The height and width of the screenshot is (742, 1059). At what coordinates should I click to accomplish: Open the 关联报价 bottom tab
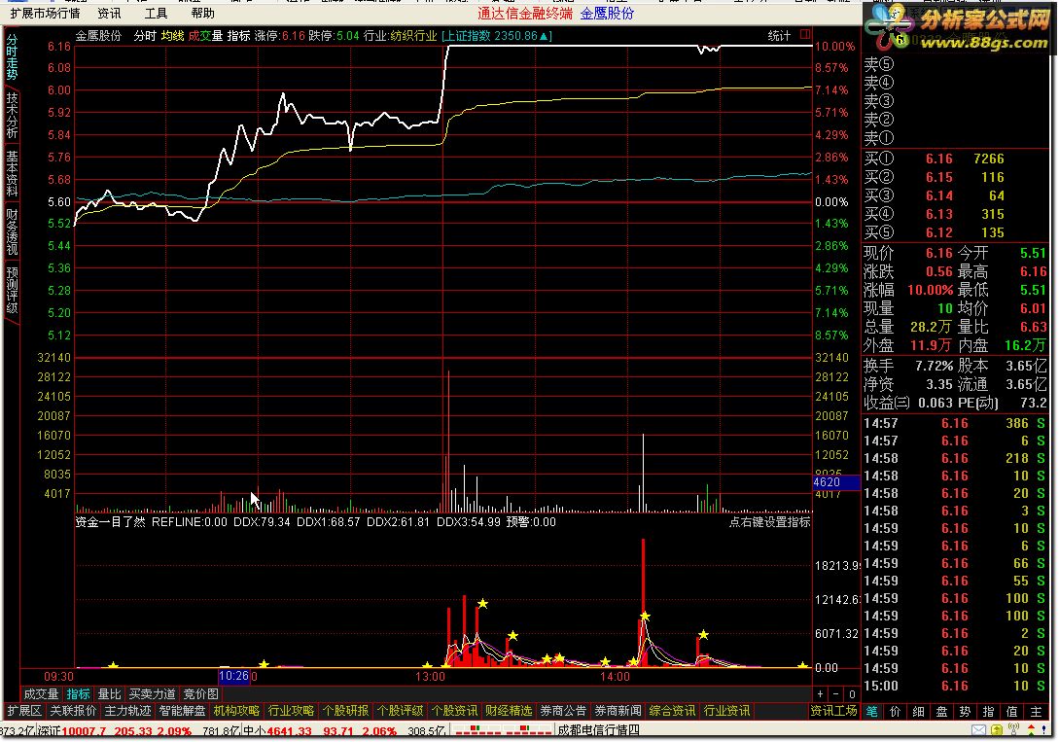[73, 711]
